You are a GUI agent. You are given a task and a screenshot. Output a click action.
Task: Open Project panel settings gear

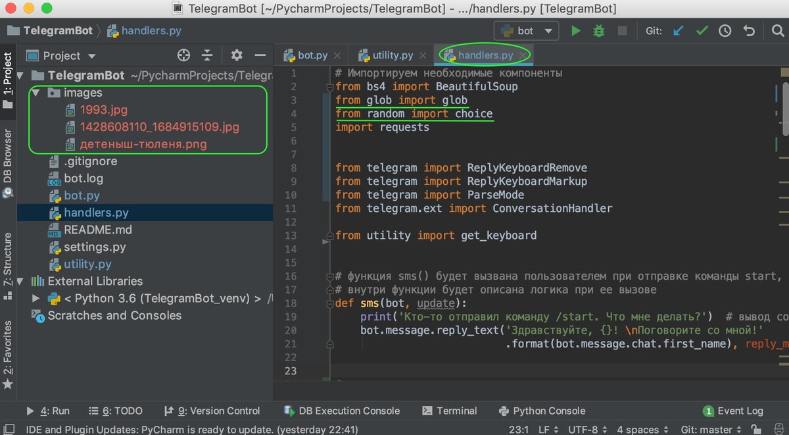(237, 55)
